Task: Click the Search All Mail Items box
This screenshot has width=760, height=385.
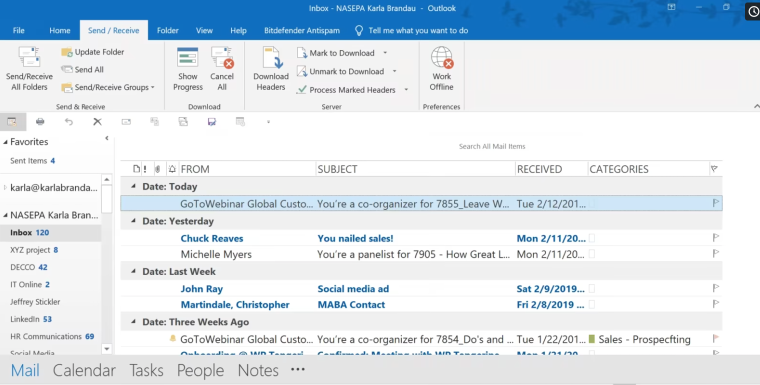Action: [492, 146]
